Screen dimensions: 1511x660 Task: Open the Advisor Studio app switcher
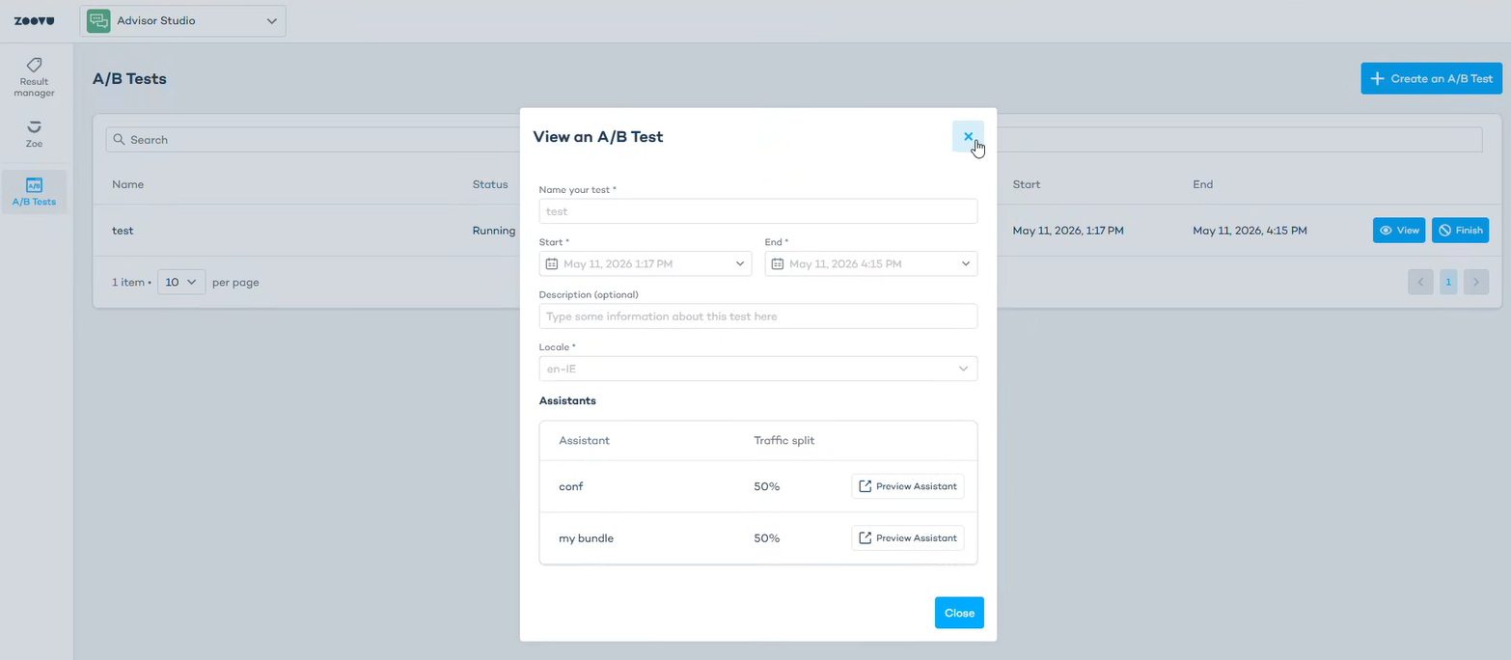pyautogui.click(x=183, y=21)
